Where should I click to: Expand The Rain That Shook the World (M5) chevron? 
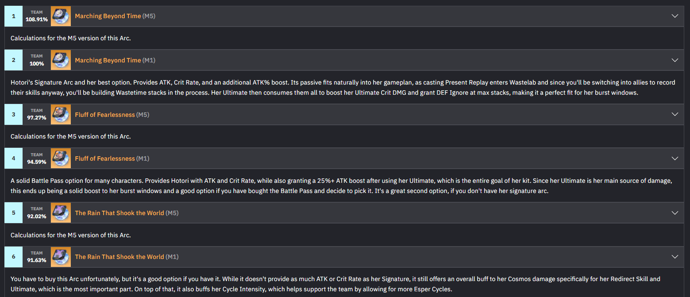675,213
